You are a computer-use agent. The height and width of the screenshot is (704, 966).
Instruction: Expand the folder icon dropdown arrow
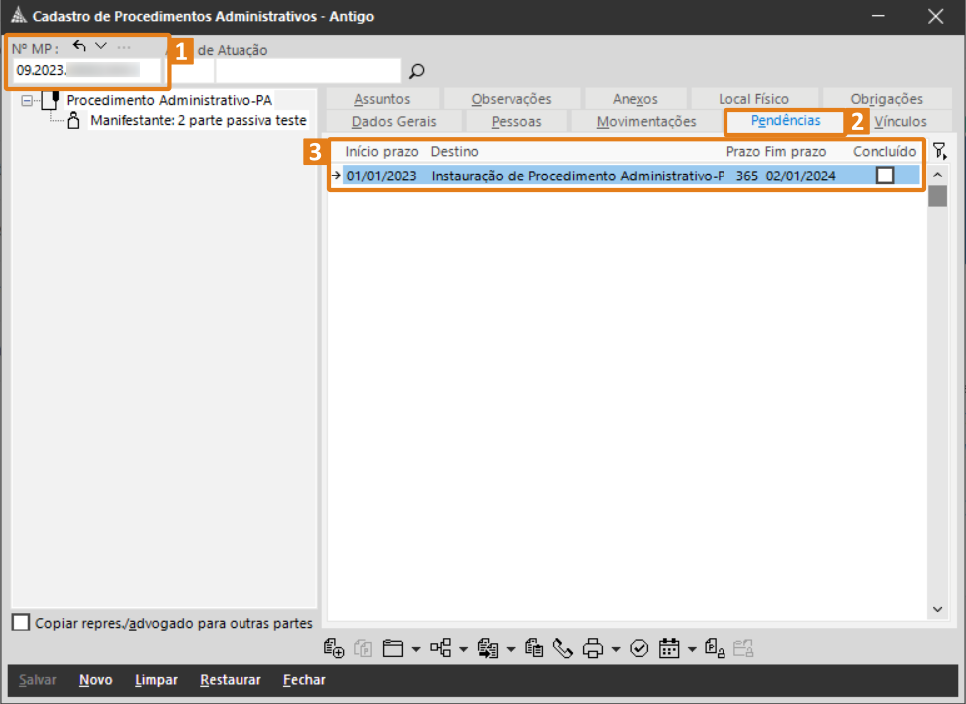(416, 649)
